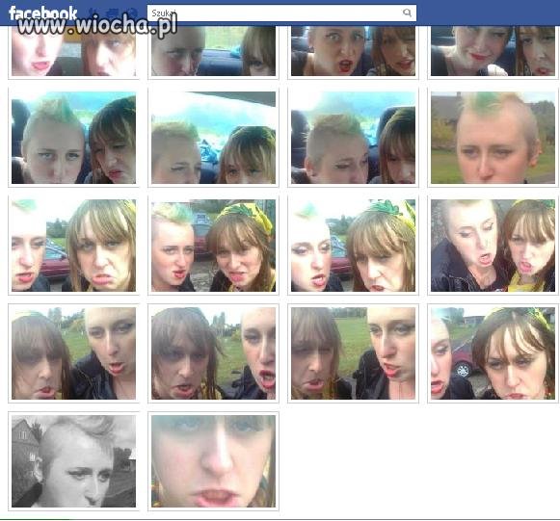Open third thumbnail of third row
560x521 pixels.
[x=353, y=246]
